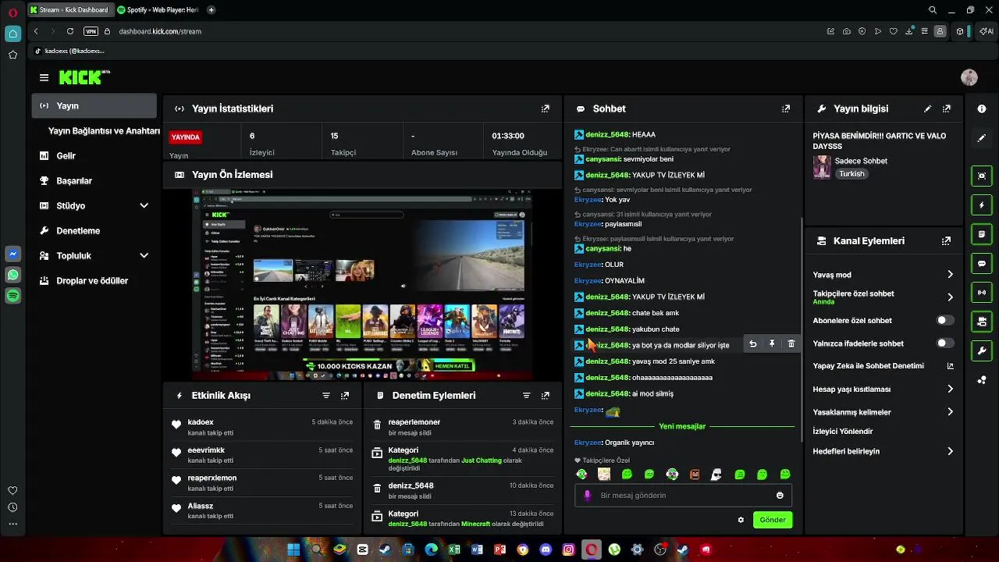Open the emoji picker in chat input
This screenshot has width=999, height=562.
tap(780, 496)
